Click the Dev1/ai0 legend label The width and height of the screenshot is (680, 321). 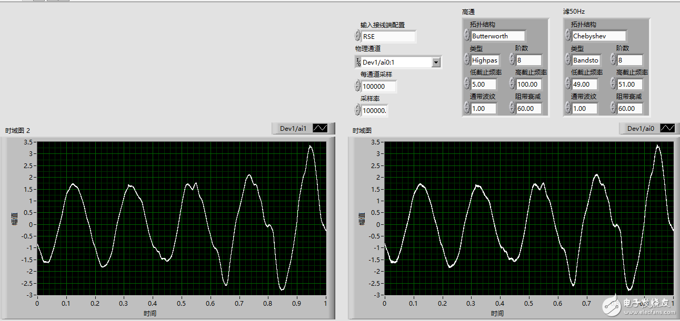(641, 128)
